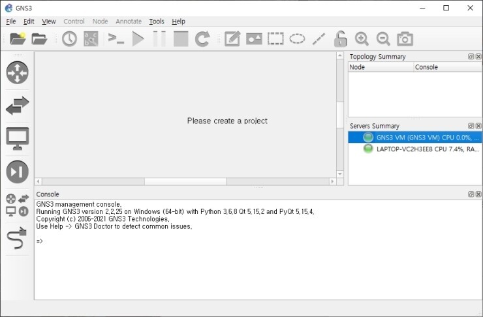Close the Servers Summary panel
This screenshot has width=483, height=317.
478,126
